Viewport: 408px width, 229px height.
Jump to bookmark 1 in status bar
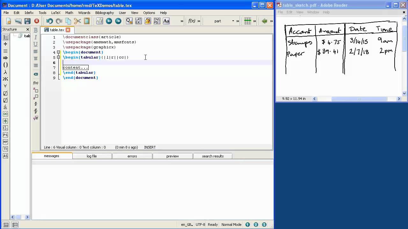pyautogui.click(x=248, y=225)
